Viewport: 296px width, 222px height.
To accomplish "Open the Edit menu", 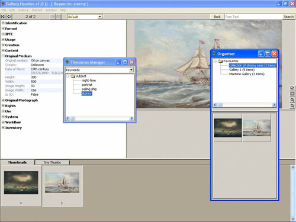I will click(x=12, y=10).
